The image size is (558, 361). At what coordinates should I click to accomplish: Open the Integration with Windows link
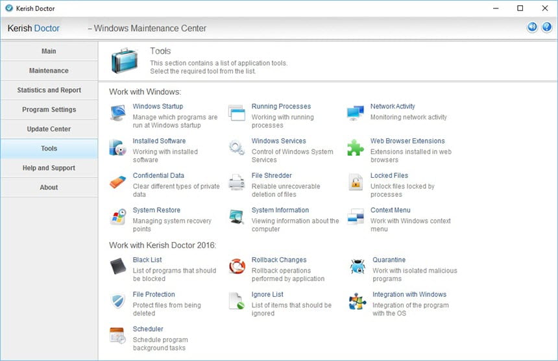(409, 294)
